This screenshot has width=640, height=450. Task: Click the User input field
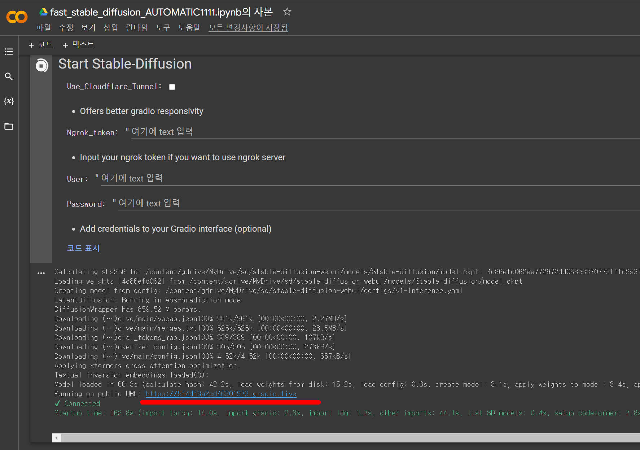click(x=370, y=178)
